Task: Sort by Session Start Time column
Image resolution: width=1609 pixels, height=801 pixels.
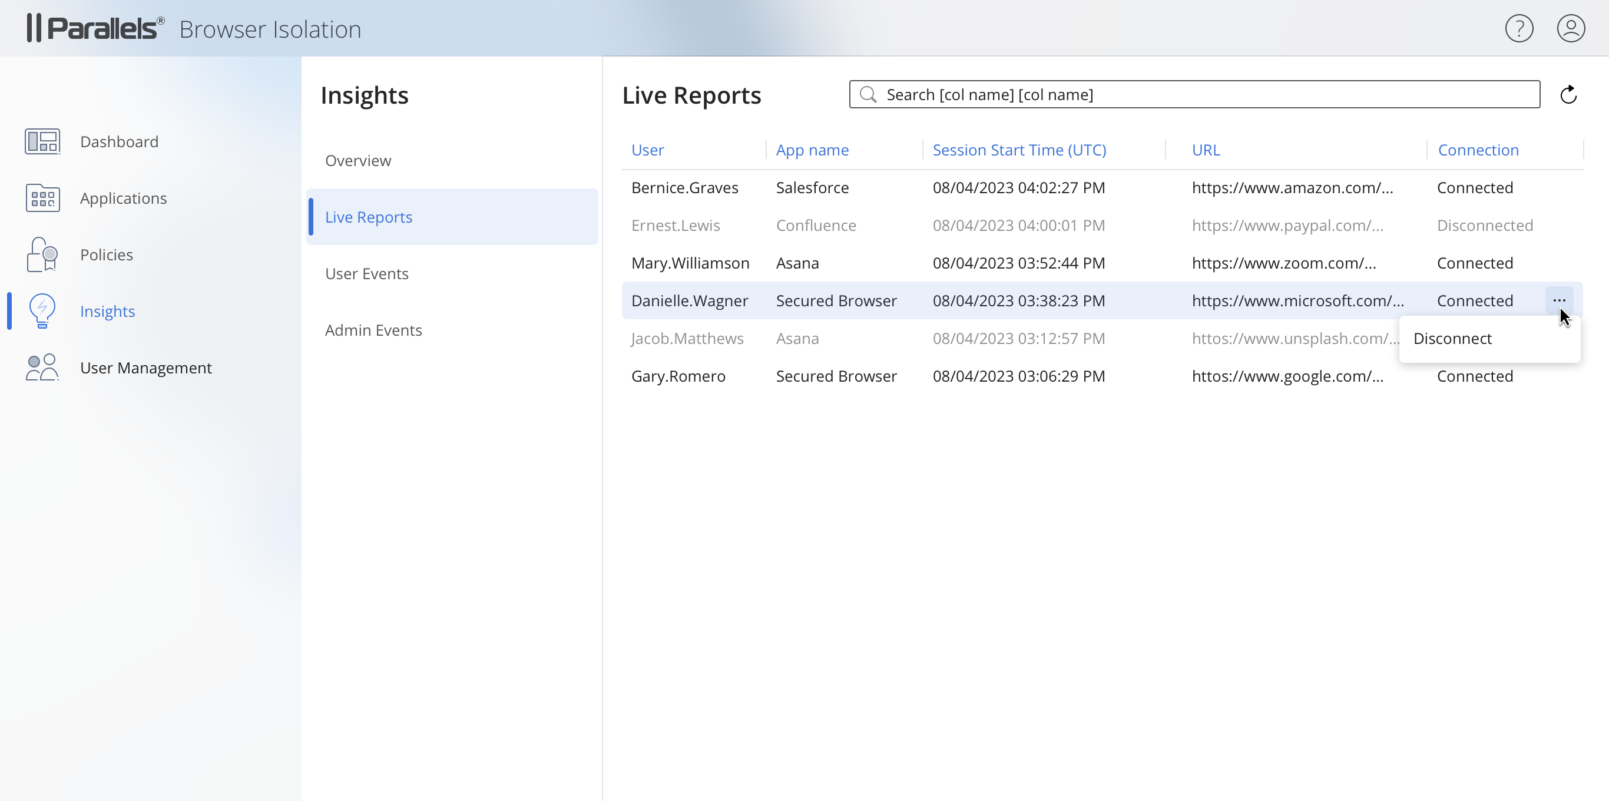Action: [1019, 150]
